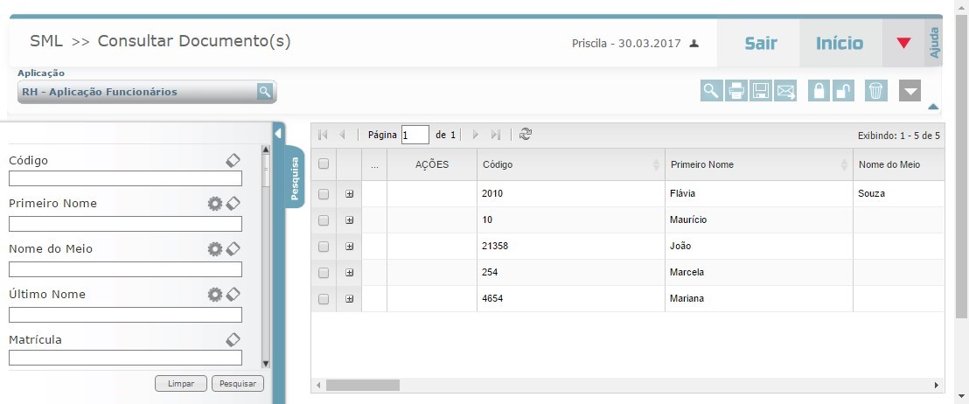Viewport: 969px width, 404px height.
Task: Check the row for code 21358
Action: (x=324, y=247)
